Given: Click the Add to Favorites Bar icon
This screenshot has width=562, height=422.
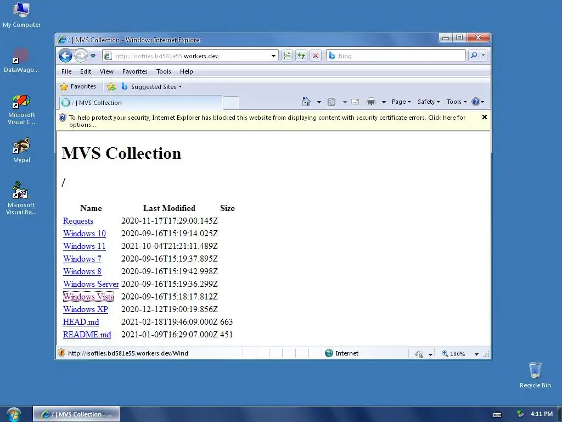Looking at the screenshot, I should pyautogui.click(x=111, y=86).
